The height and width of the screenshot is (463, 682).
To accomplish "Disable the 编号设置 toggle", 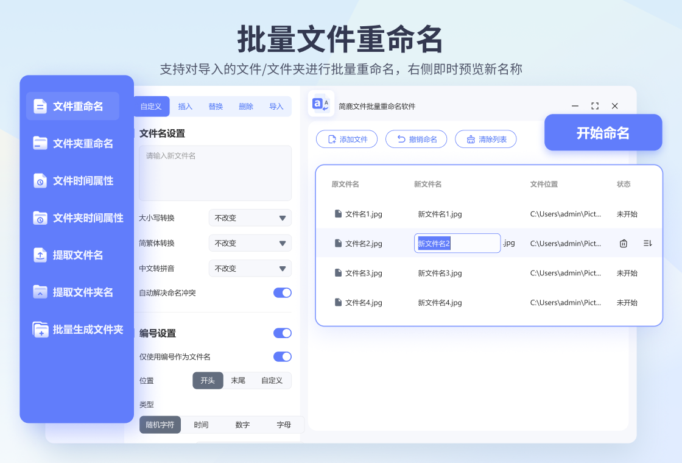I will point(283,333).
